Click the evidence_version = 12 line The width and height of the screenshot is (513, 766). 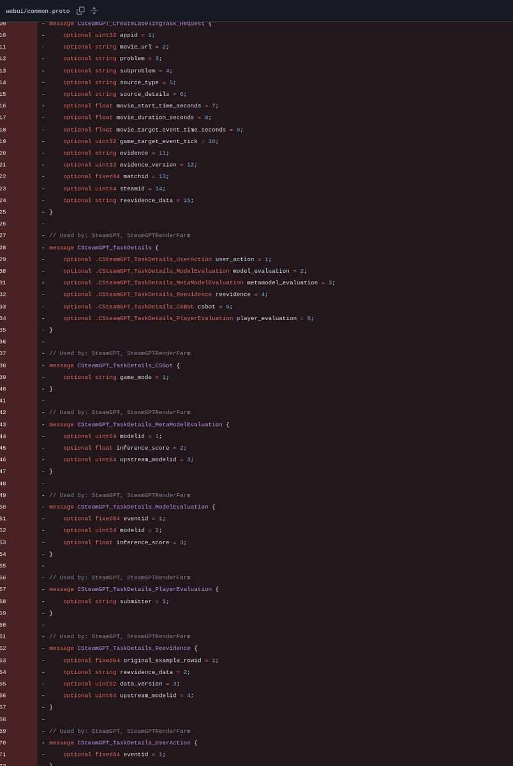[130, 165]
